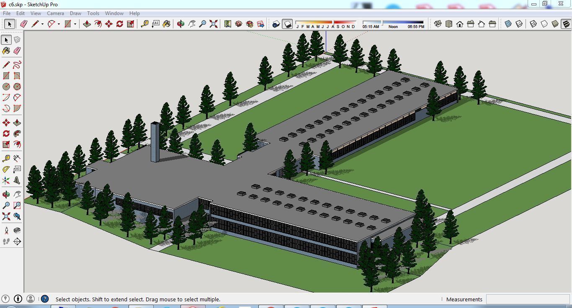Switch to the Right view
572x308 pixels.
tap(471, 24)
